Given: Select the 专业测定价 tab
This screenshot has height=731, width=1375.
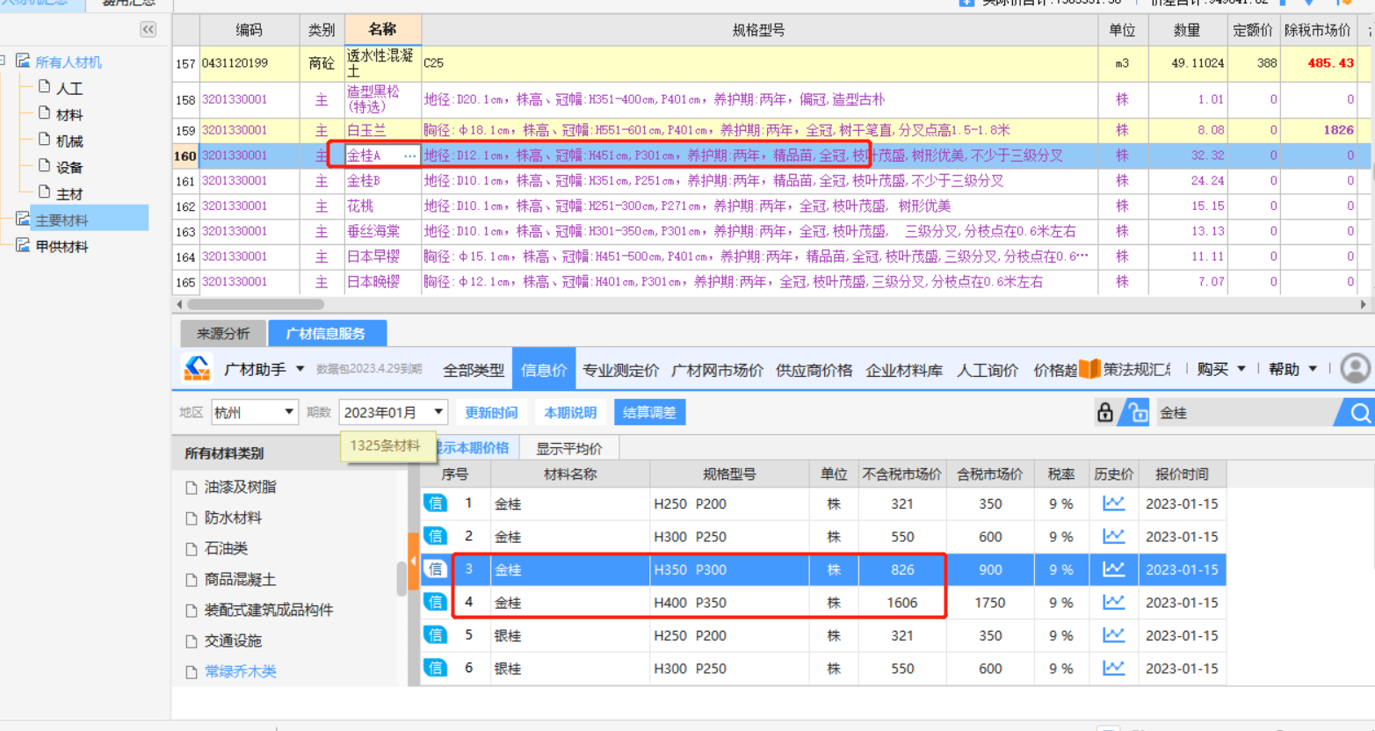Looking at the screenshot, I should (x=621, y=370).
